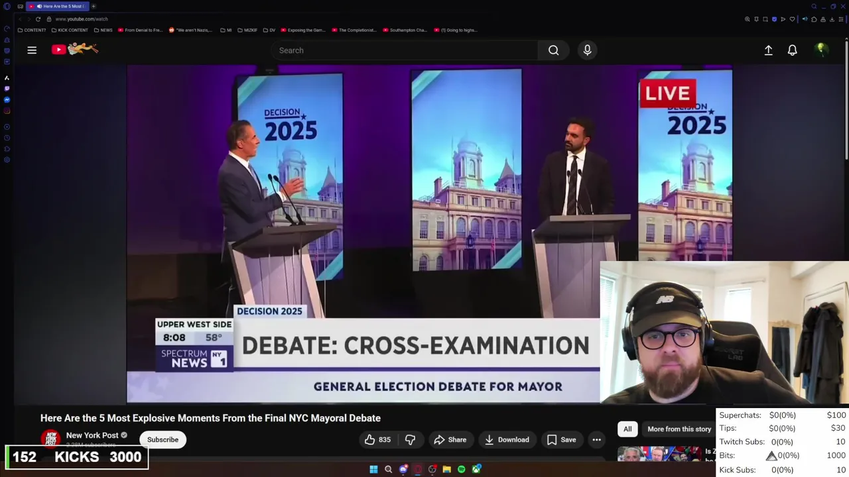Open Discord from the taskbar
This screenshot has height=477, width=849.
coord(403,469)
